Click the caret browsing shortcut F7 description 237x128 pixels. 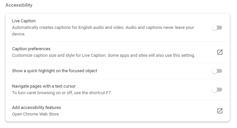[x=61, y=93]
